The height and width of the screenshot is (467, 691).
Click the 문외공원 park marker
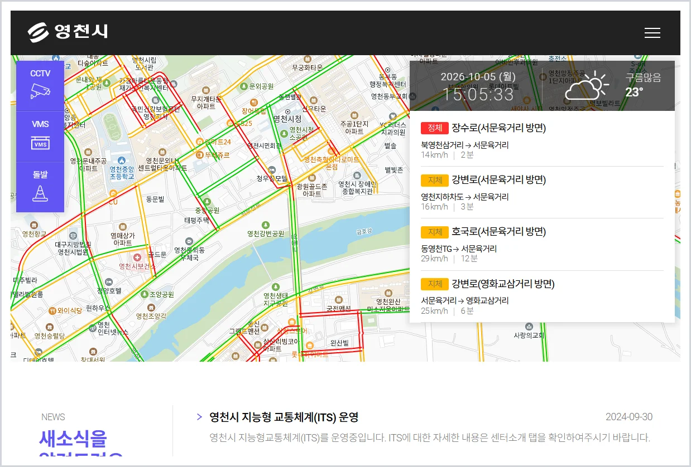pos(244,86)
